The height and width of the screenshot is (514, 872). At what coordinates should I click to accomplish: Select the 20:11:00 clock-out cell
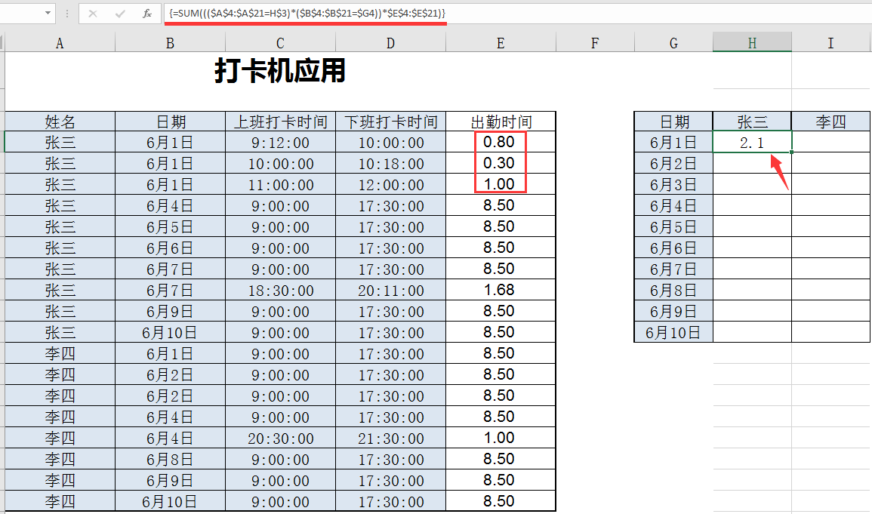click(x=390, y=290)
